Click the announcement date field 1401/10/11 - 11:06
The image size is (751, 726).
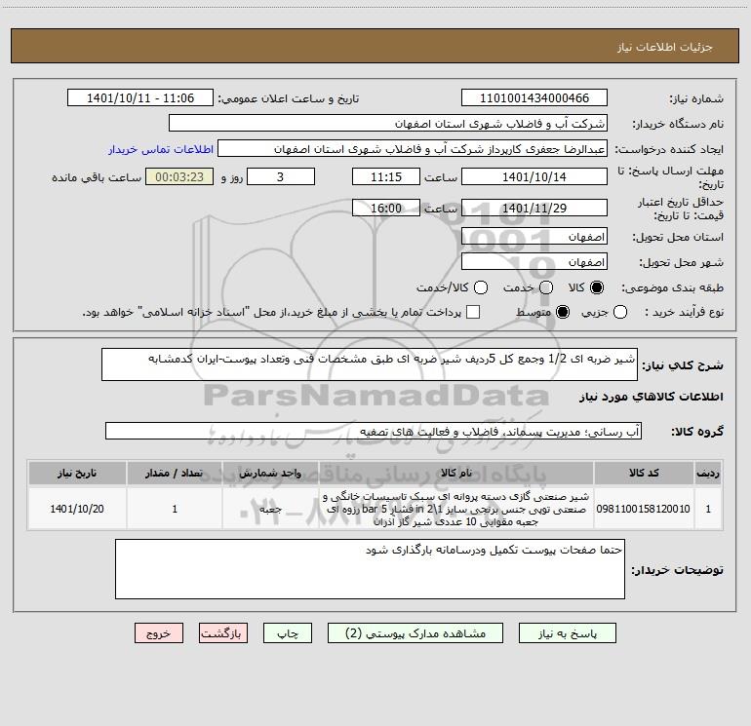click(x=140, y=98)
